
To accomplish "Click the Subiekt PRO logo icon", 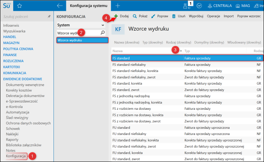I will (x=7, y=5).
